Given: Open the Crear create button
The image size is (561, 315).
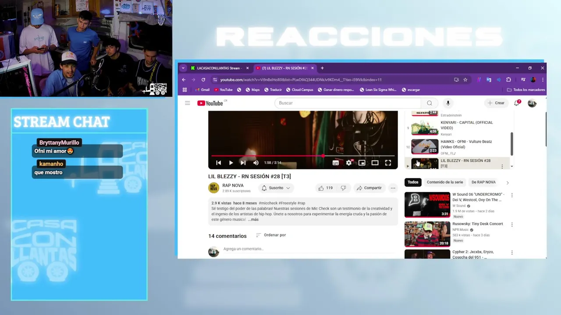Looking at the screenshot, I should point(496,103).
